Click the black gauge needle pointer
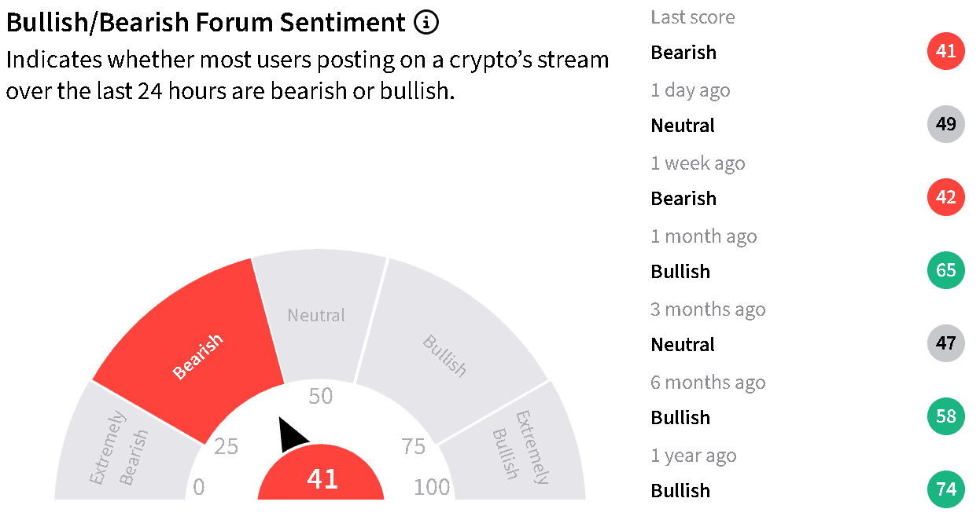The width and height of the screenshot is (980, 531). click(293, 435)
